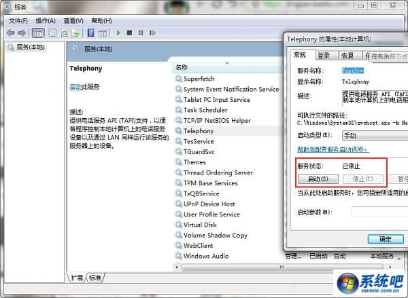Open the 启动类型 startup type dropdown
This screenshot has height=298, width=408.
click(x=374, y=136)
